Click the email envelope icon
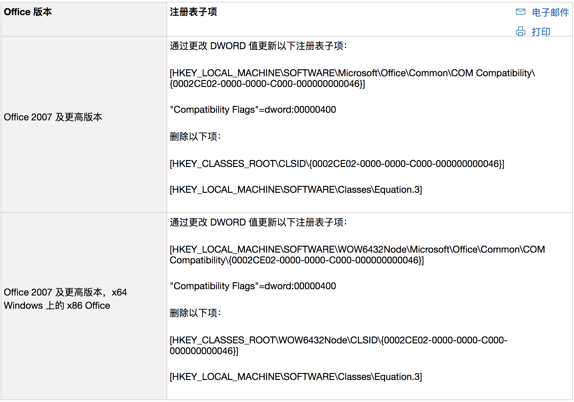This screenshot has width=574, height=402. [520, 12]
